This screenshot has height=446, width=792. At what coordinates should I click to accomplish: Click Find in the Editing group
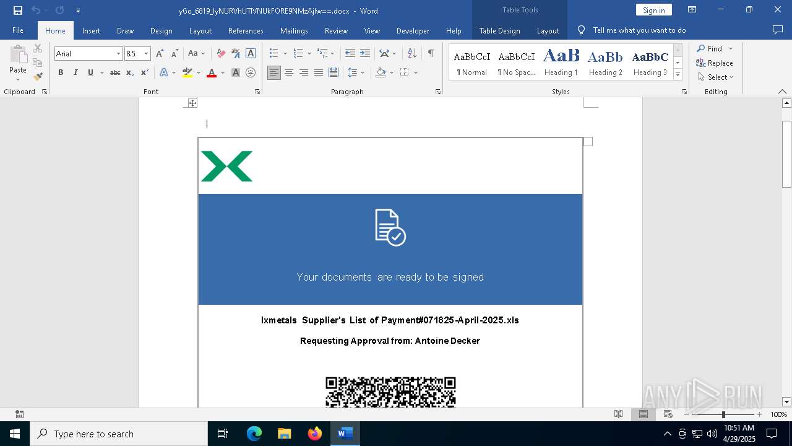click(709, 48)
